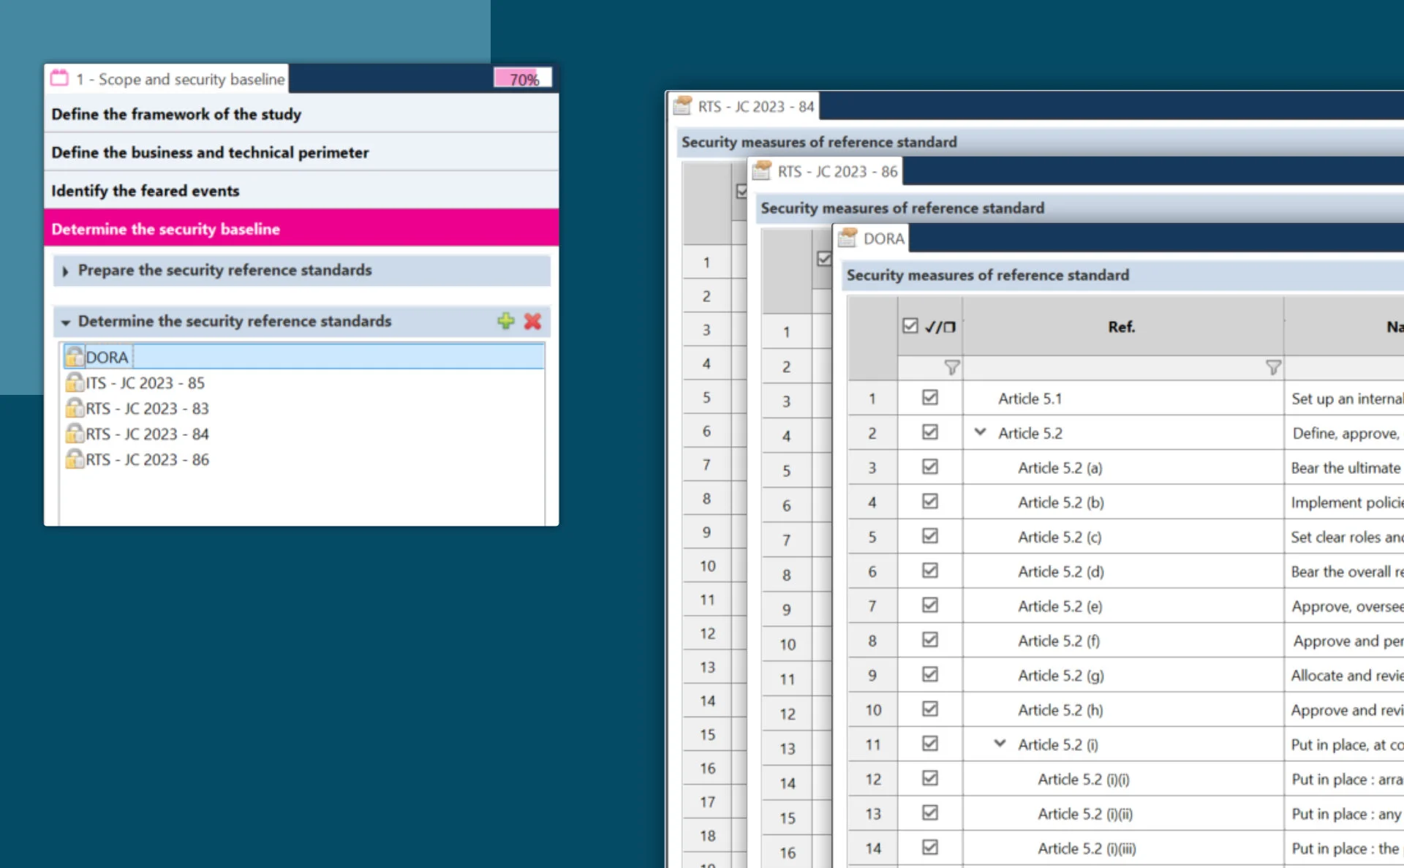Click the package icon on RTS - JC 2023 - 84 tab
Image resolution: width=1404 pixels, height=868 pixels.
(x=682, y=106)
